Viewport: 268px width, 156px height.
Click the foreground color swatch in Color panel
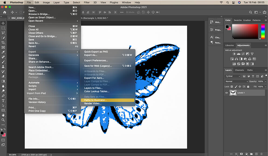click(227, 27)
